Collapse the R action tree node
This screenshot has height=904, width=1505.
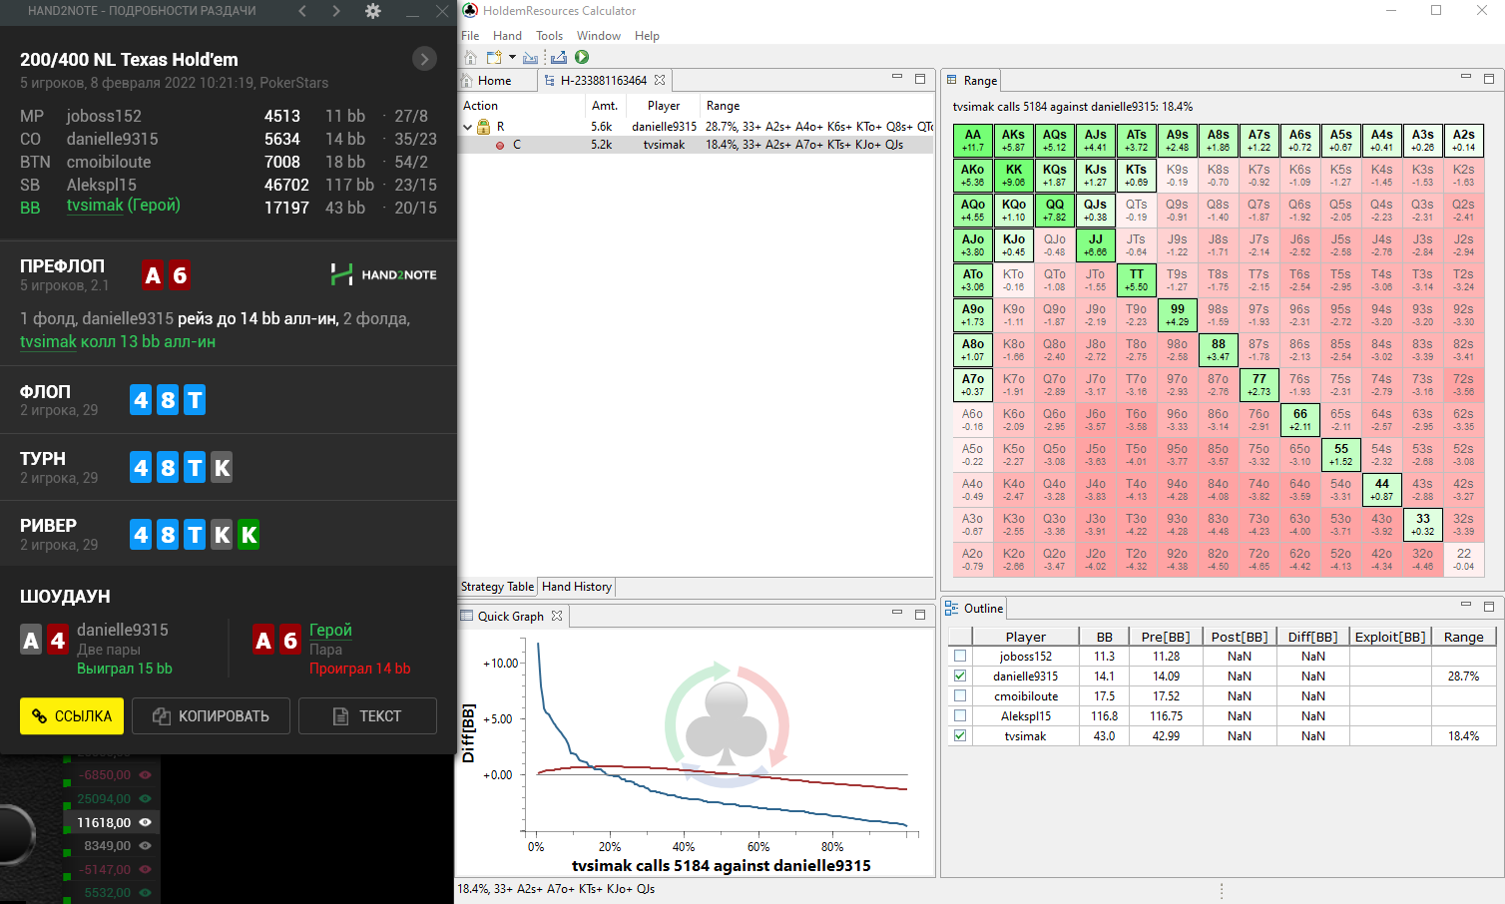click(x=467, y=127)
